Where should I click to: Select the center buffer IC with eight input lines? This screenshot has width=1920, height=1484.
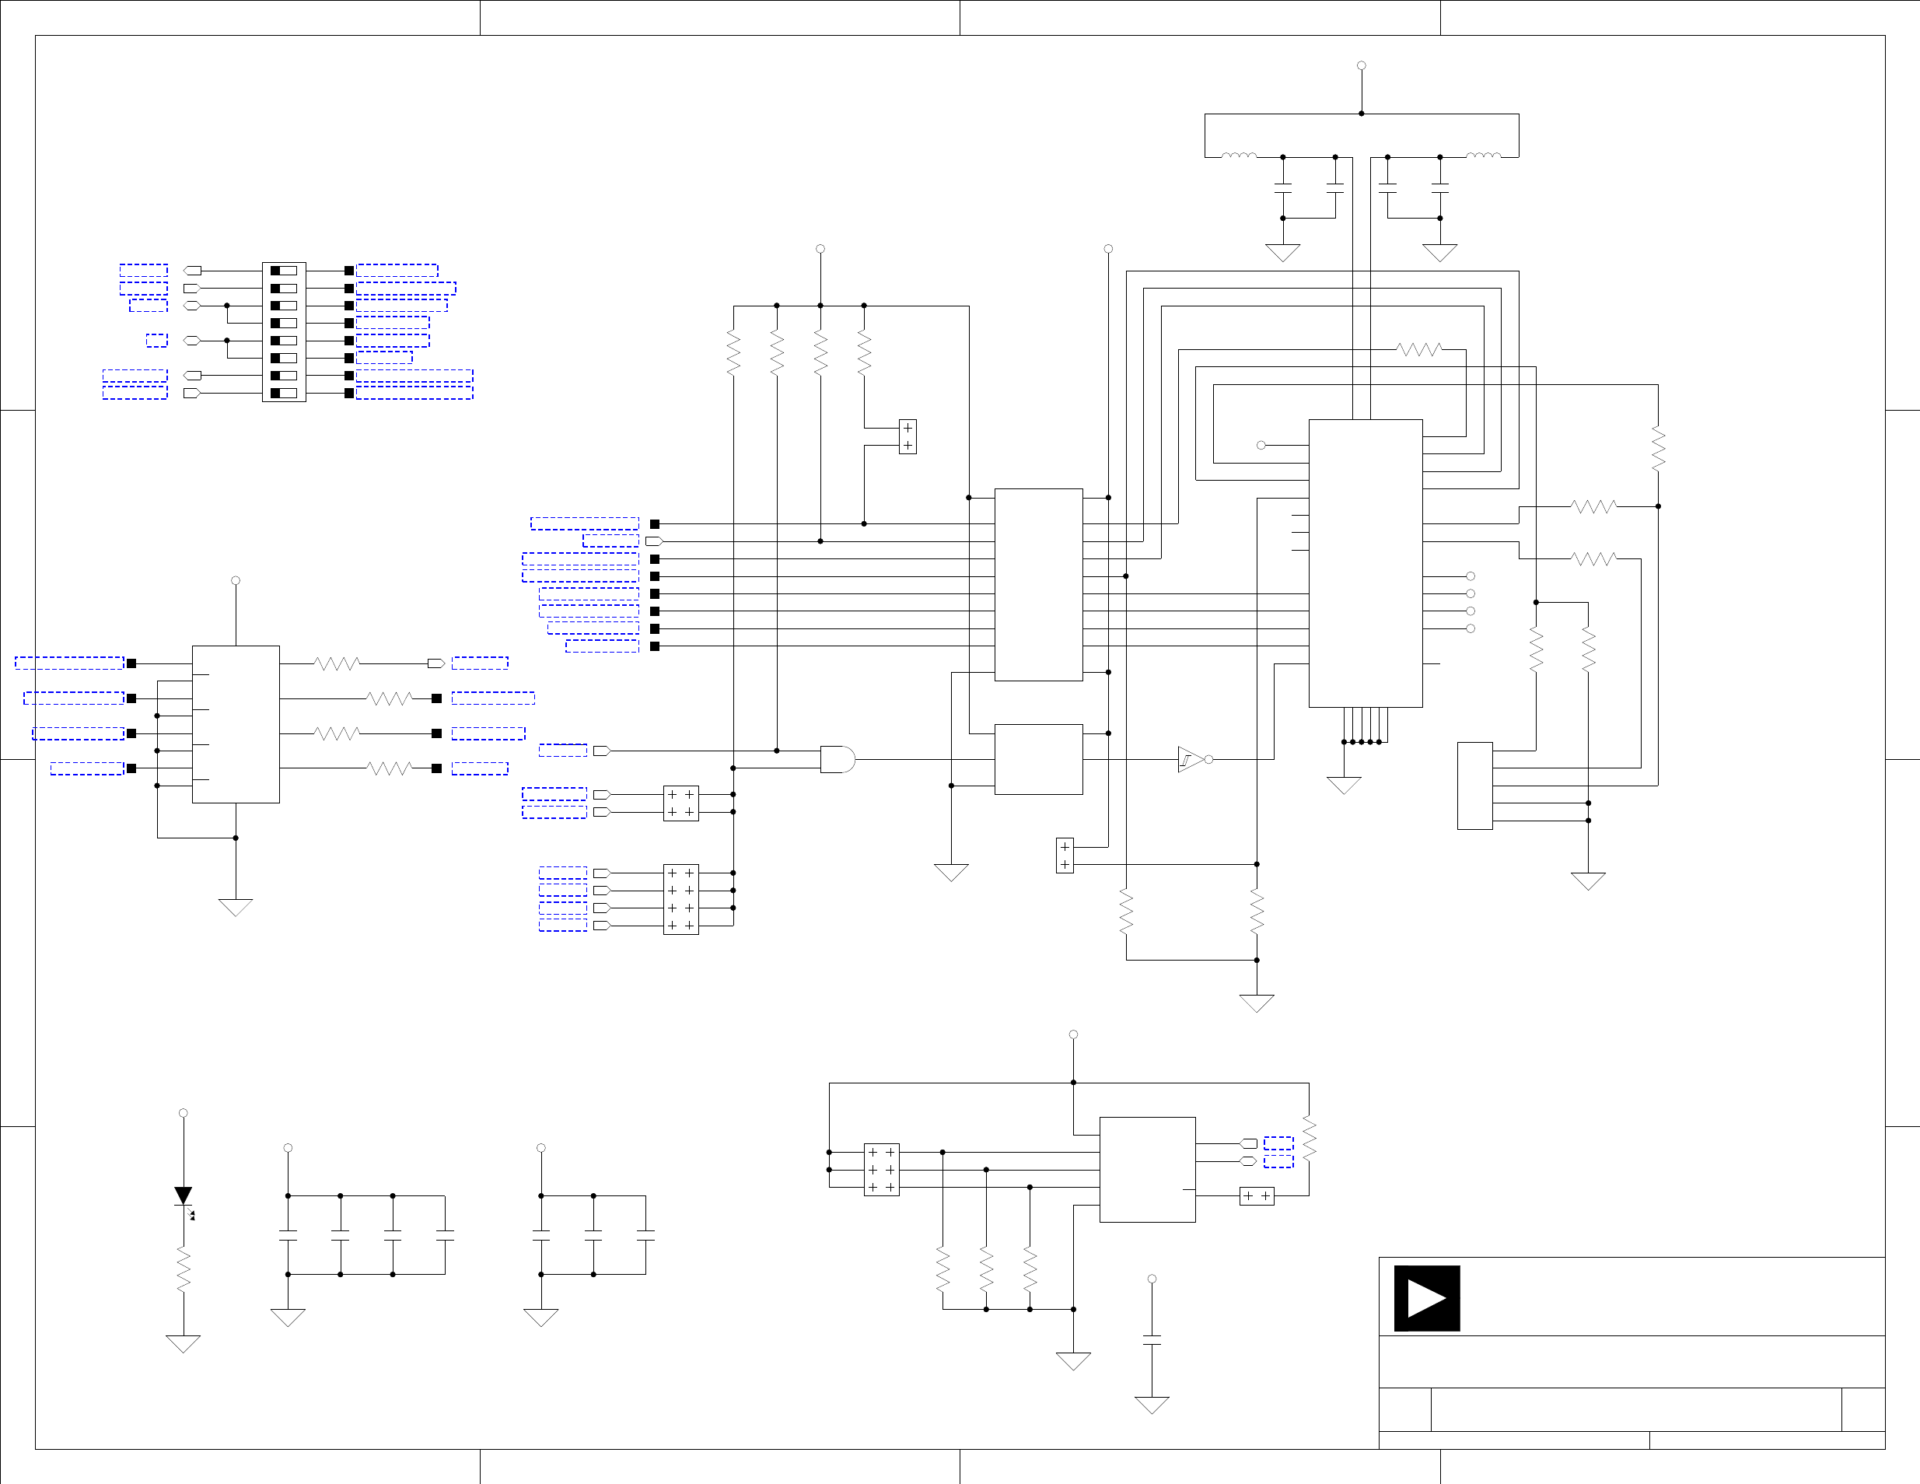pyautogui.click(x=1038, y=585)
